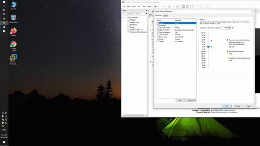Click the Library horizontal scrollbar
The width and height of the screenshot is (260, 146).
(134, 115)
